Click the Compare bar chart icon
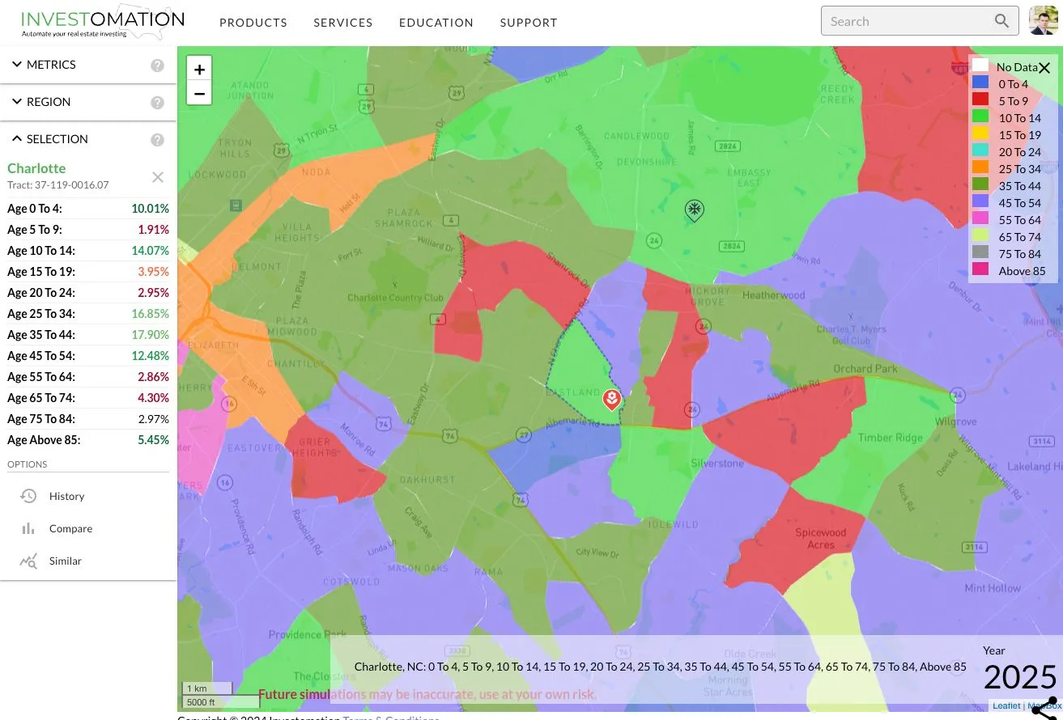 (28, 528)
